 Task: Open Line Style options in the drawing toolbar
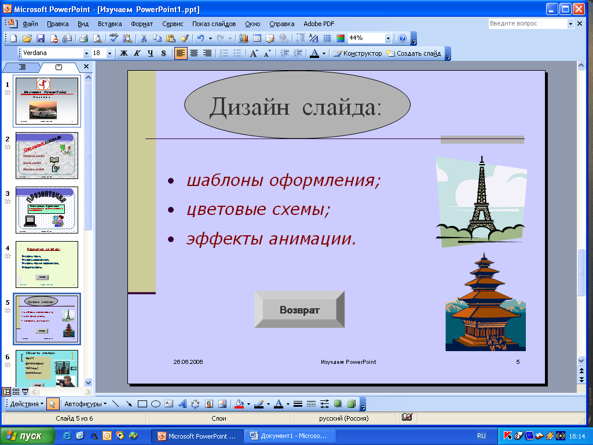[298, 404]
